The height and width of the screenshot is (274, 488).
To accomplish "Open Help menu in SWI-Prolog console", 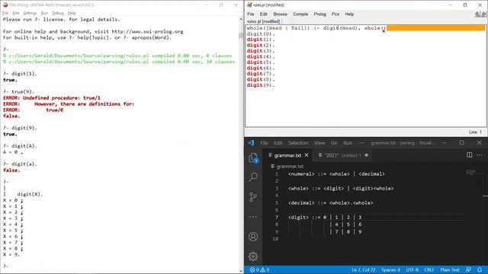I will click(x=72, y=13).
